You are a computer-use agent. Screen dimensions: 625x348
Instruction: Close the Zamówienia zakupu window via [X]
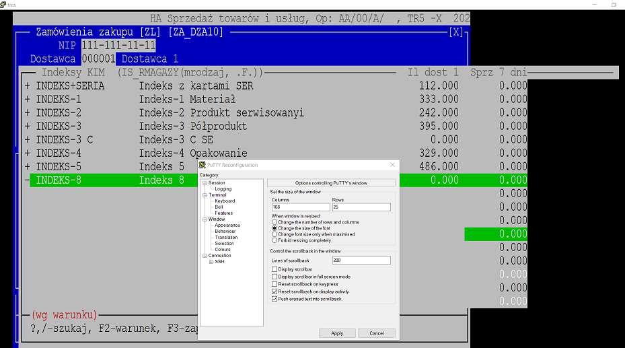(456, 32)
